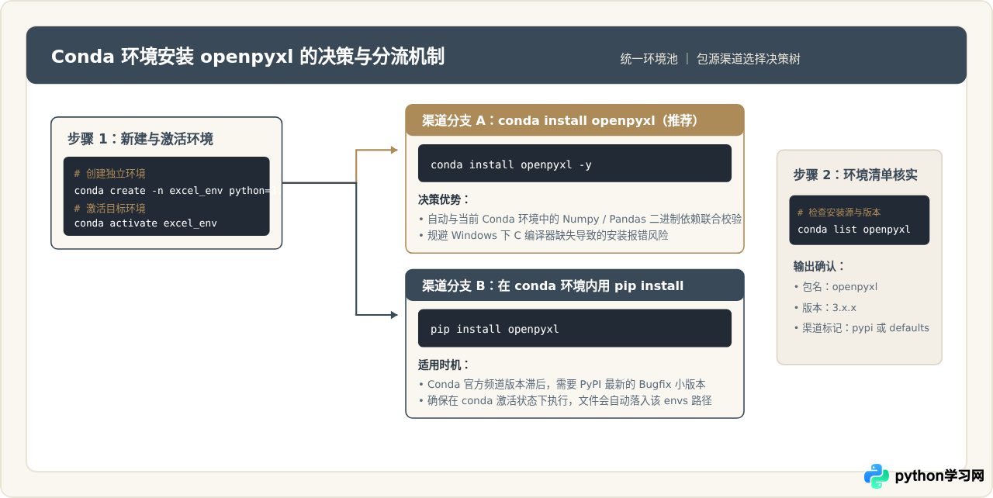This screenshot has width=993, height=498.
Task: Click the 'pip install openpyxl' code block
Action: pos(575,329)
